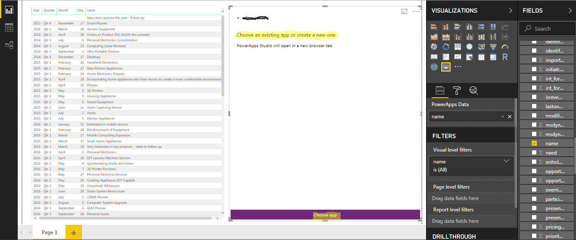Collapse the 'name is (All)' filter card
This screenshot has height=240, width=576.
(506, 161)
